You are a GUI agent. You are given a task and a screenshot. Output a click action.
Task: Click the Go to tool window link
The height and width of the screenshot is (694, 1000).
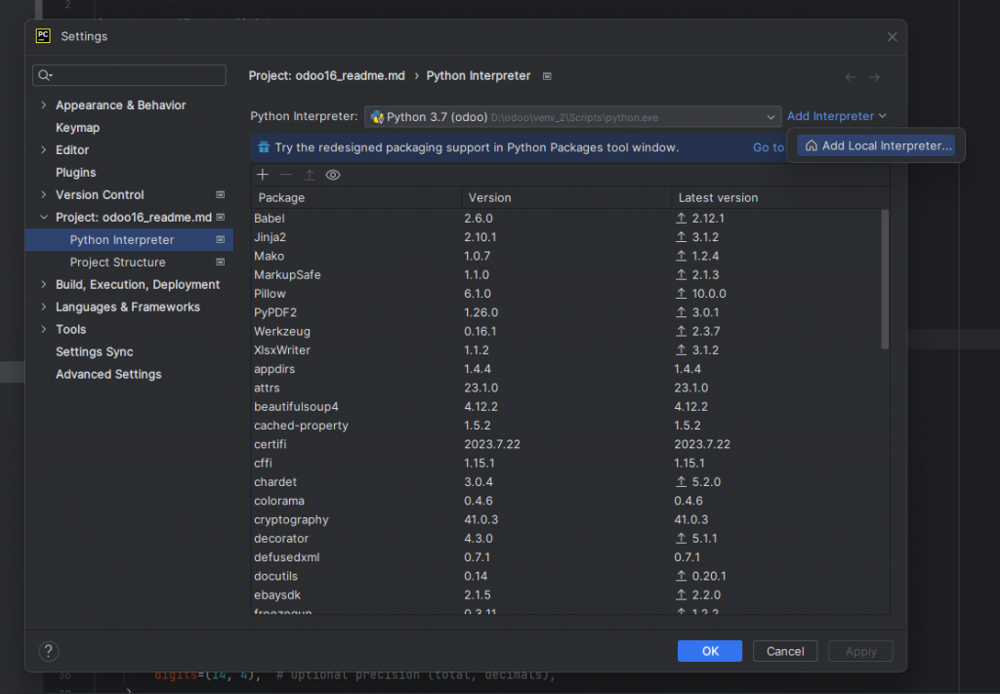pyautogui.click(x=768, y=147)
